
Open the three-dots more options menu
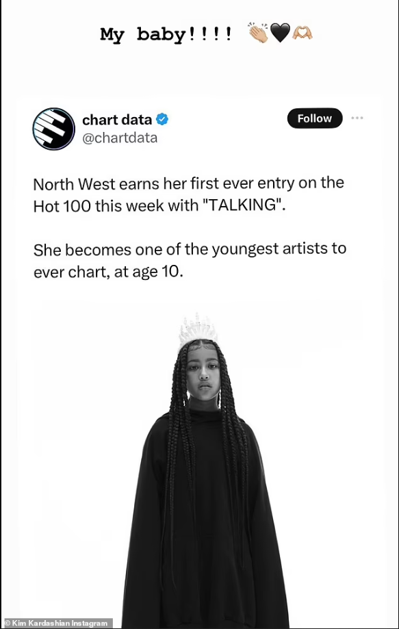click(357, 118)
